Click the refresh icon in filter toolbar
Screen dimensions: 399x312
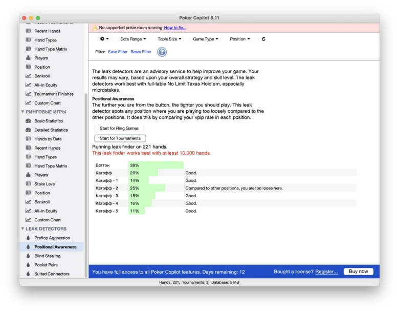click(263, 39)
